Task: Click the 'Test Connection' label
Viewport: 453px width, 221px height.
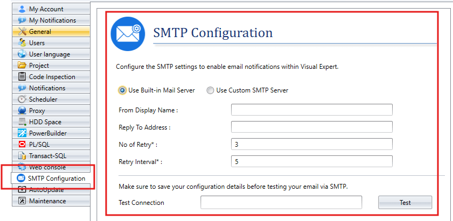Action: [142, 203]
